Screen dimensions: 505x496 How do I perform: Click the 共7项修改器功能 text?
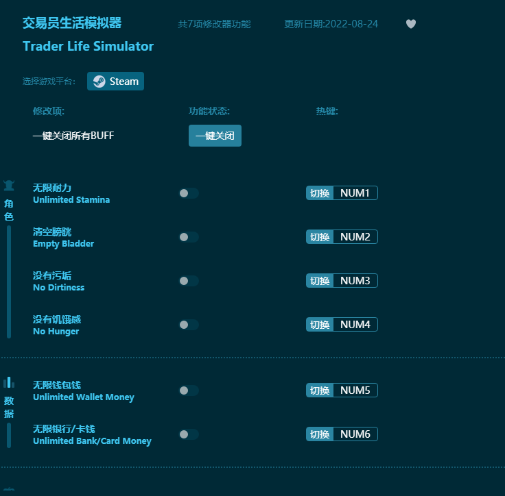pos(214,24)
